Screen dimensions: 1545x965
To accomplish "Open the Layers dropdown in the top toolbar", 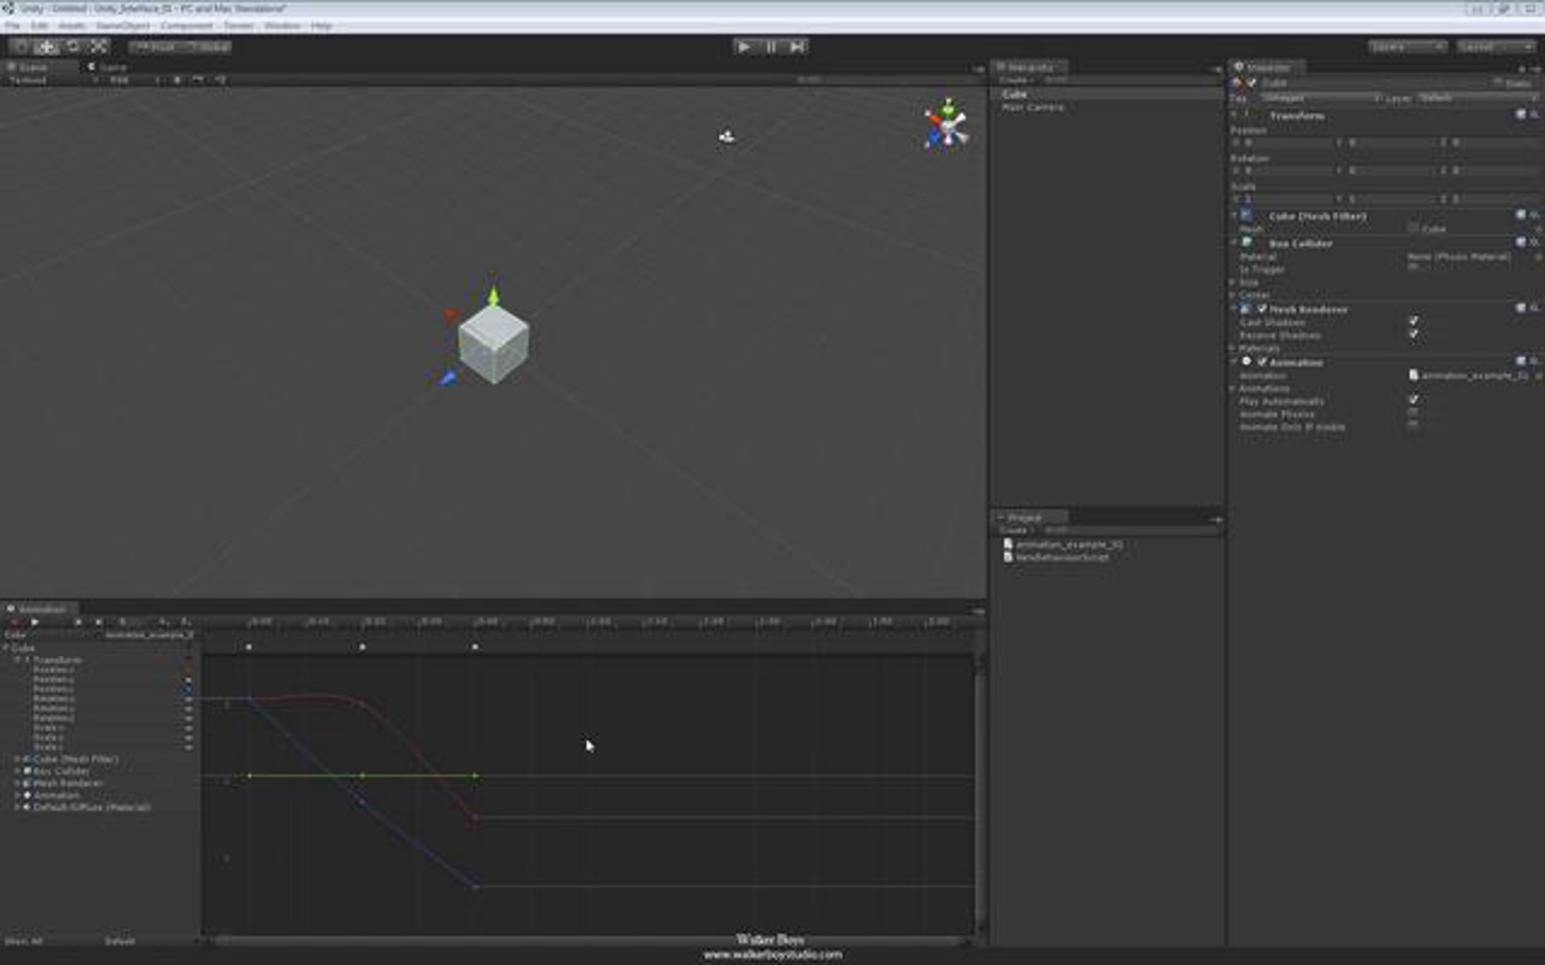I will [x=1407, y=47].
